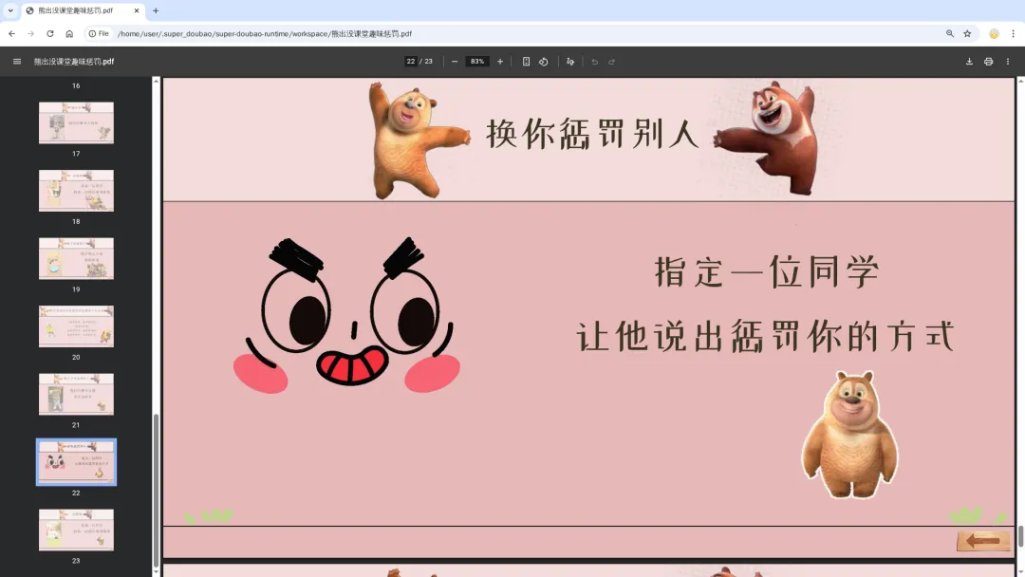Reload the current page
The height and width of the screenshot is (577, 1025).
click(x=49, y=33)
